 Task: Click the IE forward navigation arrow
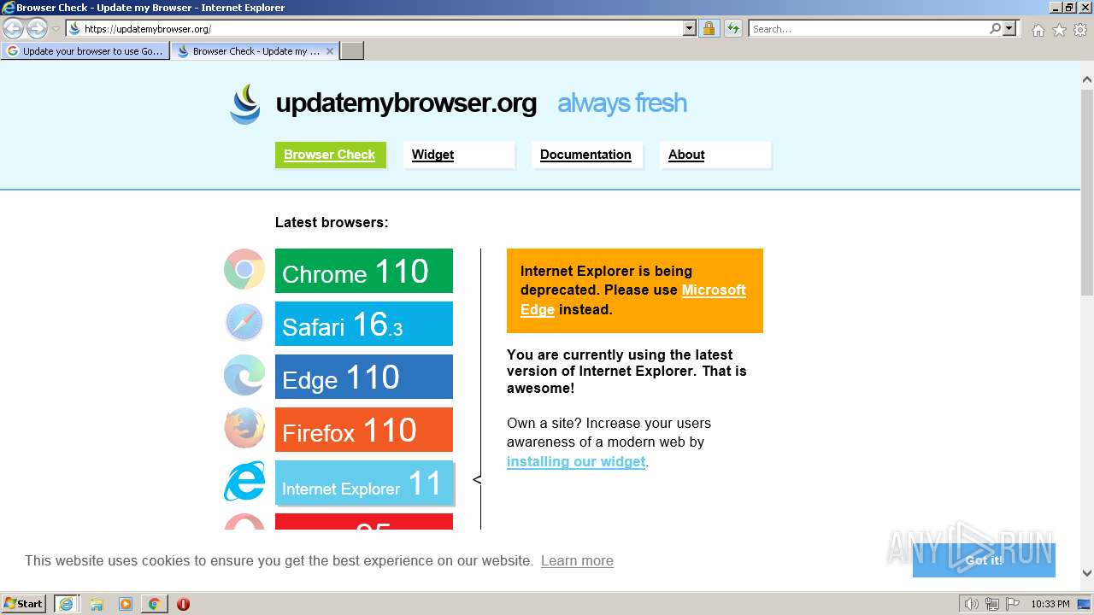(37, 28)
